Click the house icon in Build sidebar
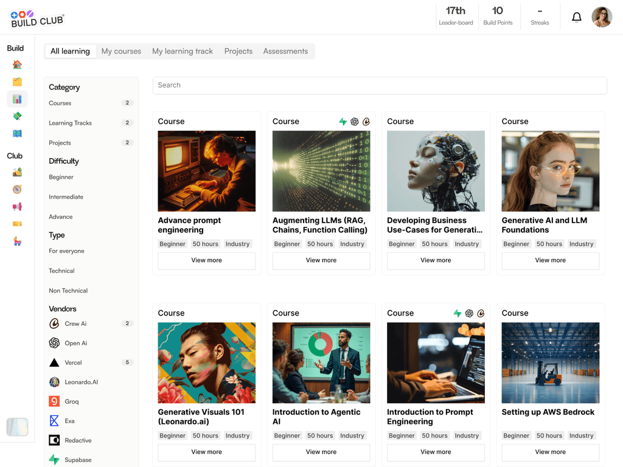 (x=17, y=64)
